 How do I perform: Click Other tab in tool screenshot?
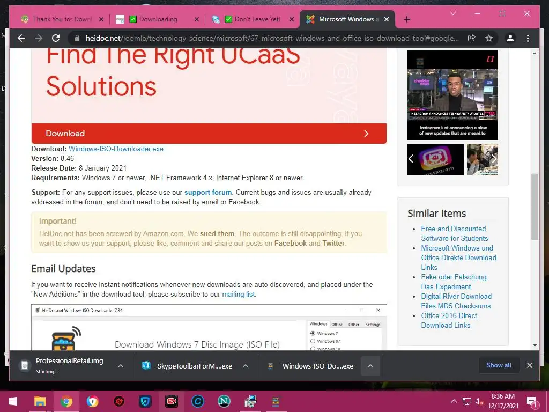pyautogui.click(x=354, y=325)
